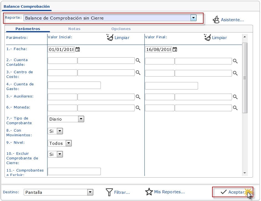Switch to the Opciones tab
The image size is (261, 201).
pos(121,29)
